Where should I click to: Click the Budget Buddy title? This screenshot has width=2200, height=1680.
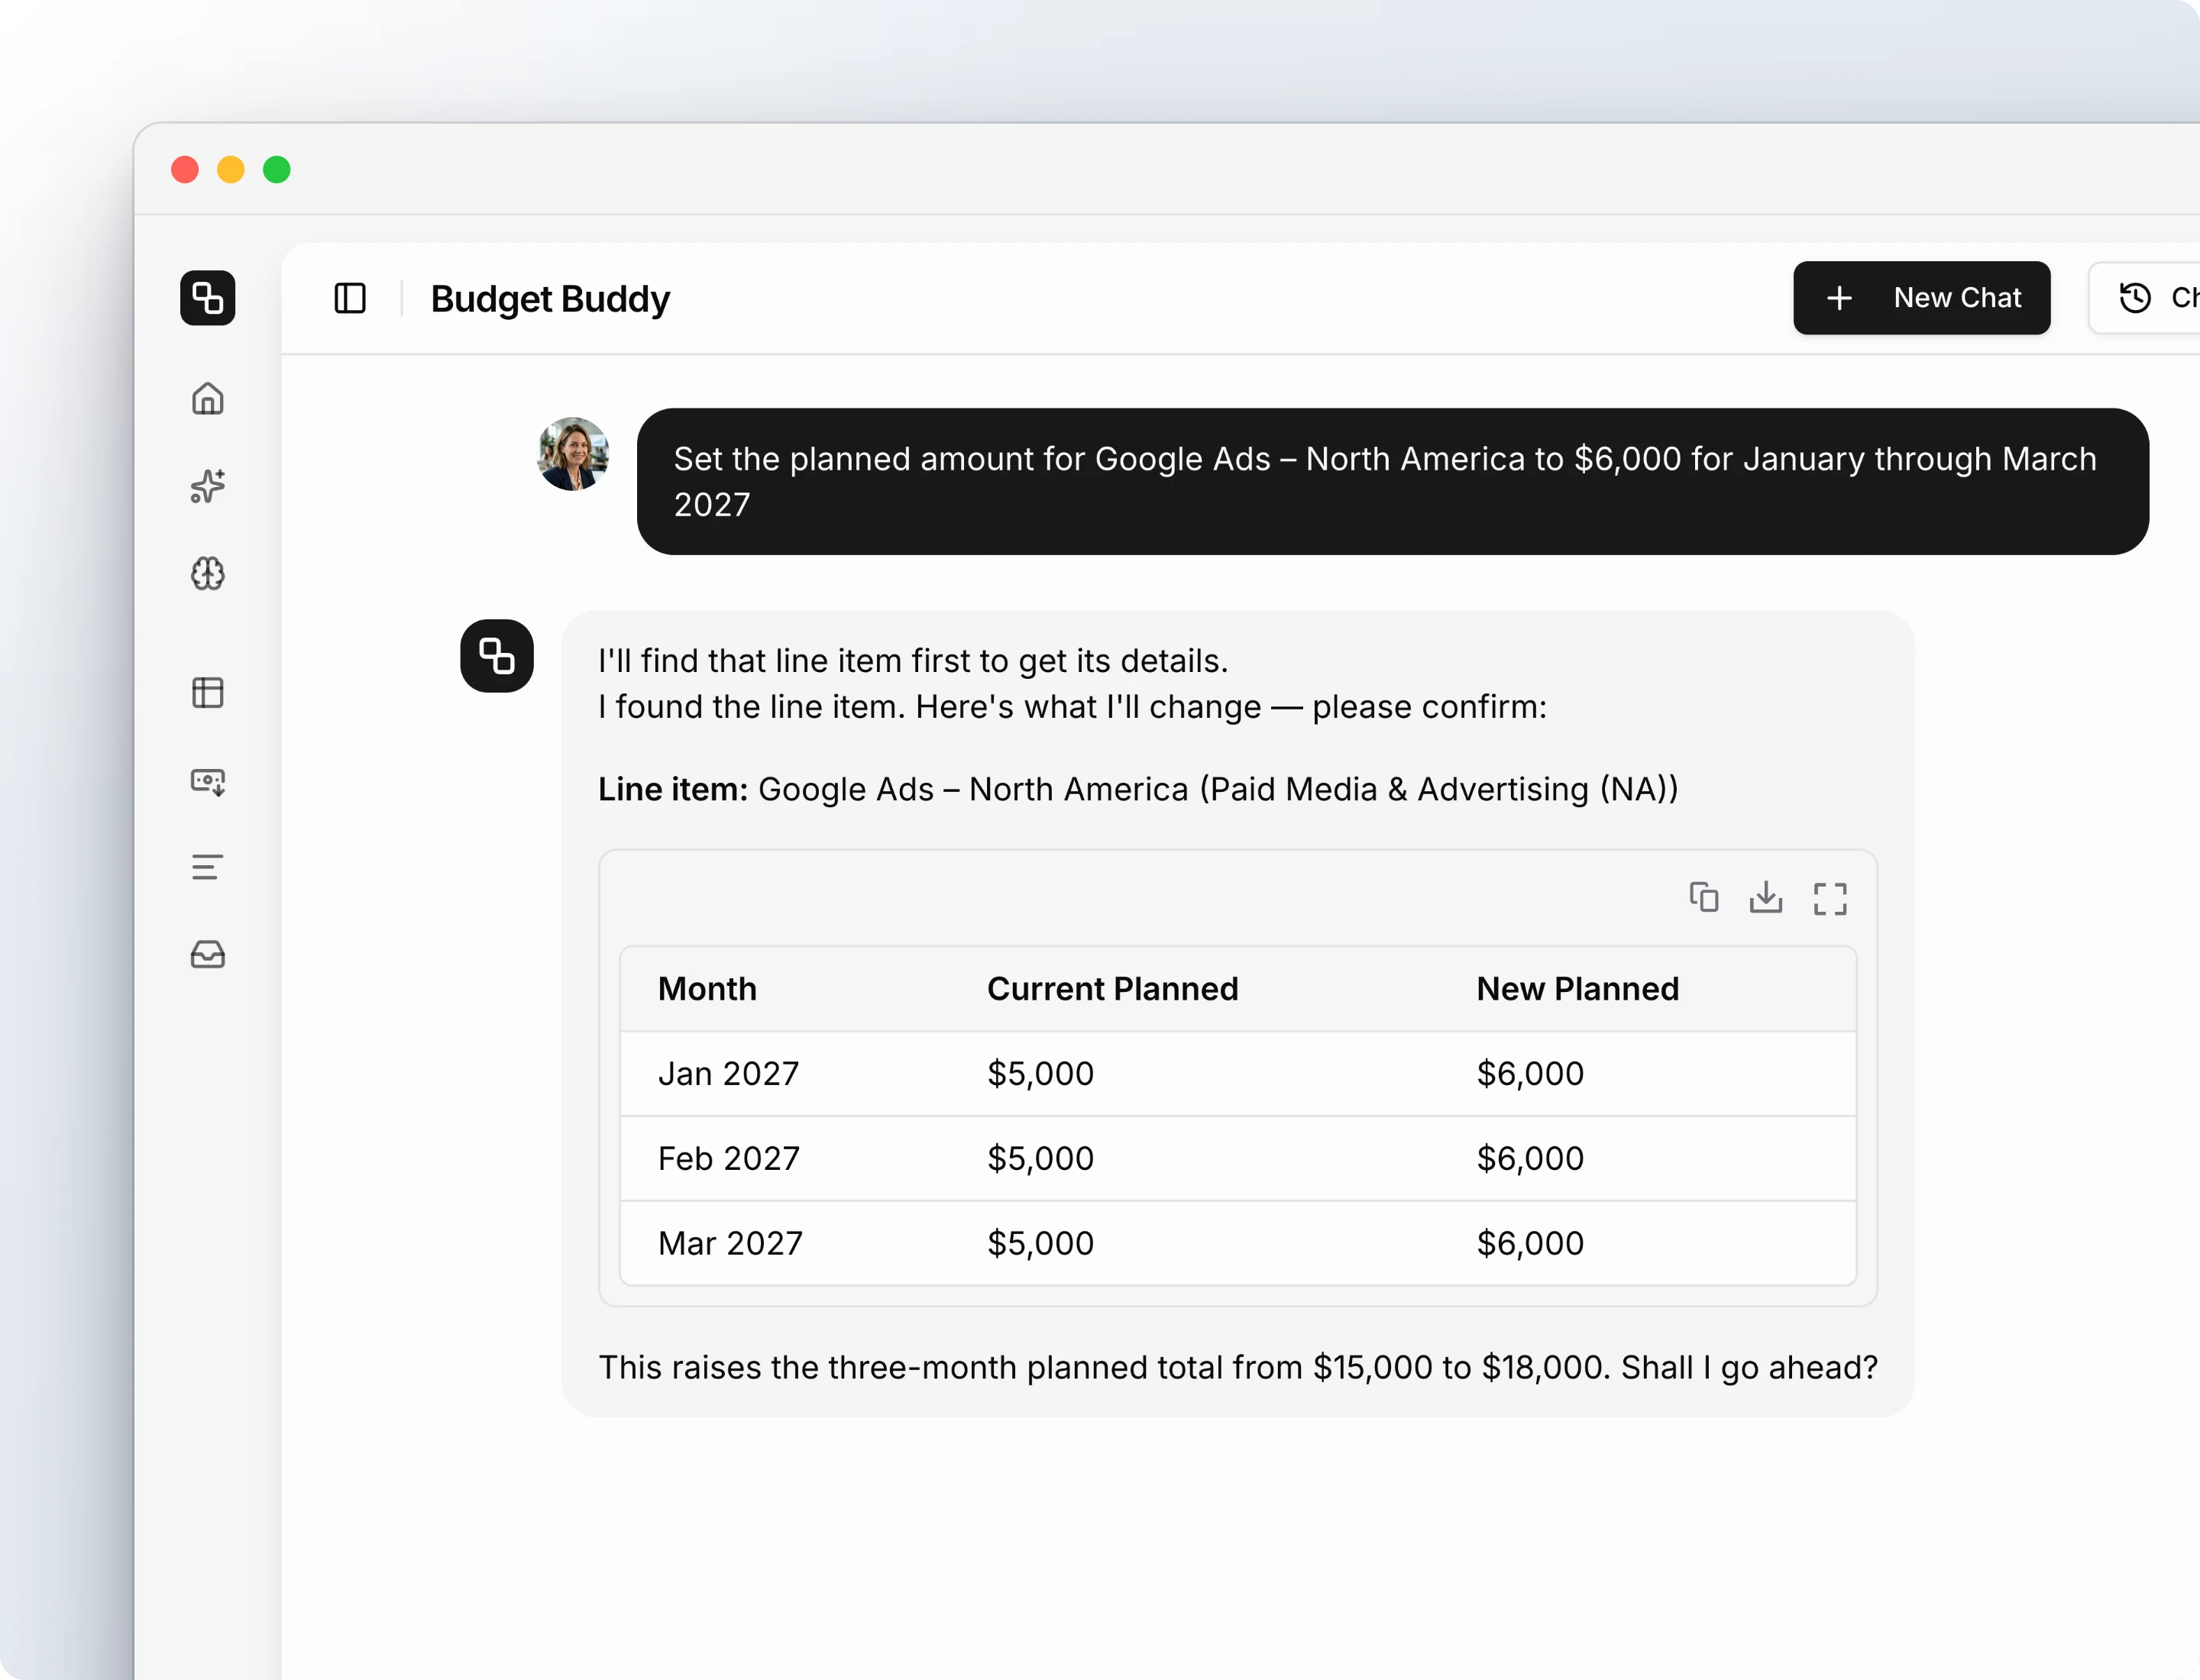coord(550,299)
